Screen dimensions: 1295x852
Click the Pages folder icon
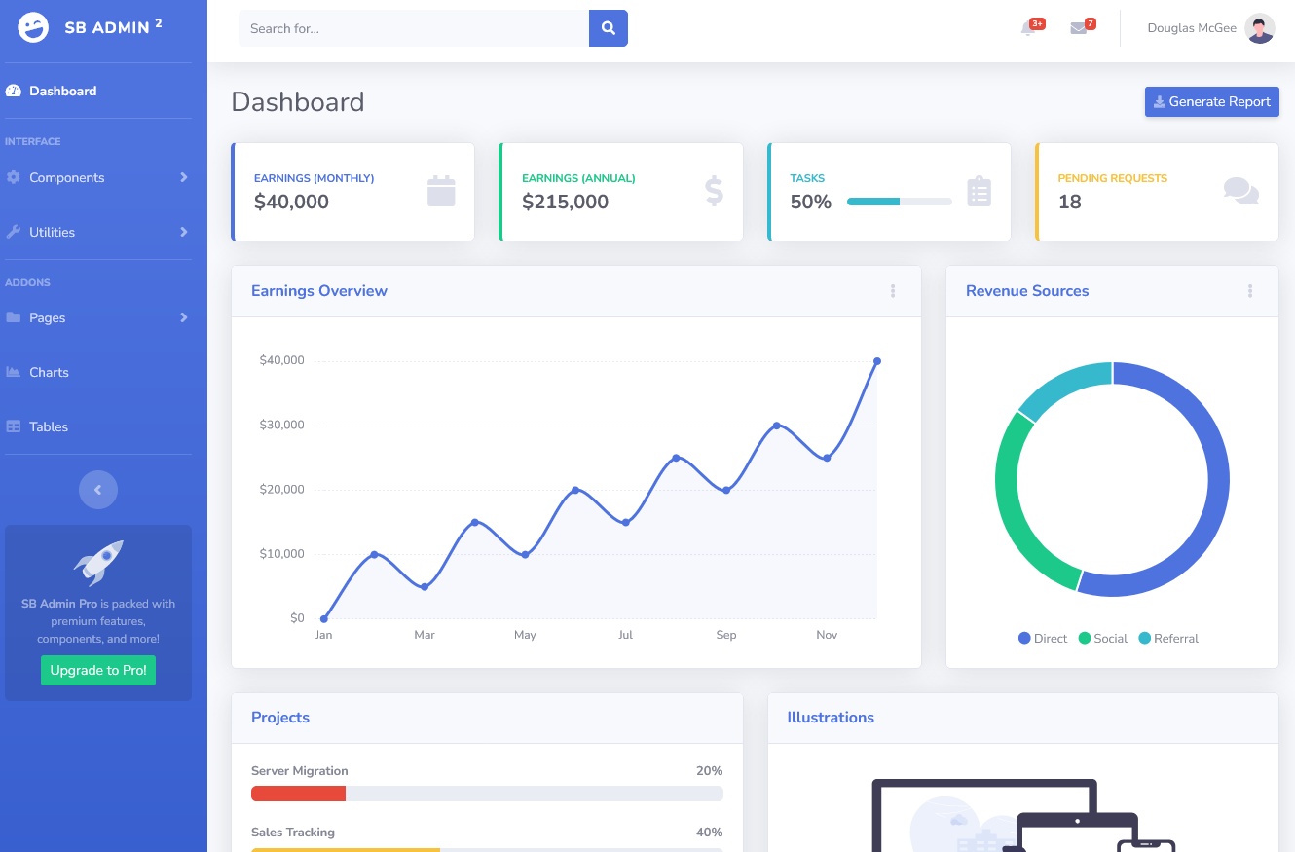coord(14,317)
